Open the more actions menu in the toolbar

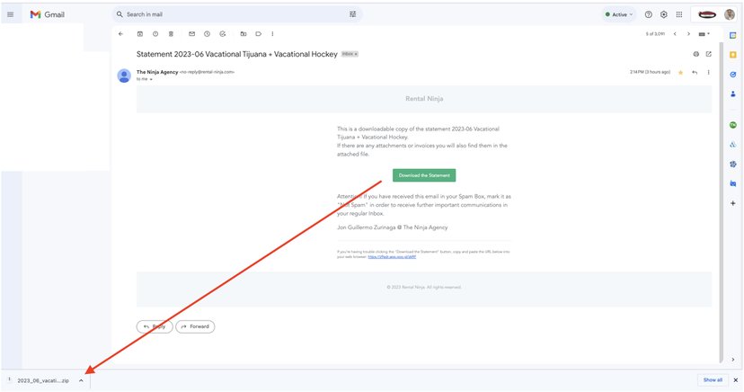[272, 34]
